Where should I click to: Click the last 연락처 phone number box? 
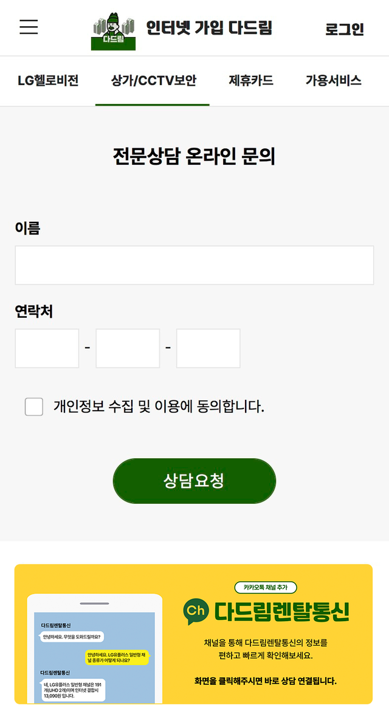(208, 348)
